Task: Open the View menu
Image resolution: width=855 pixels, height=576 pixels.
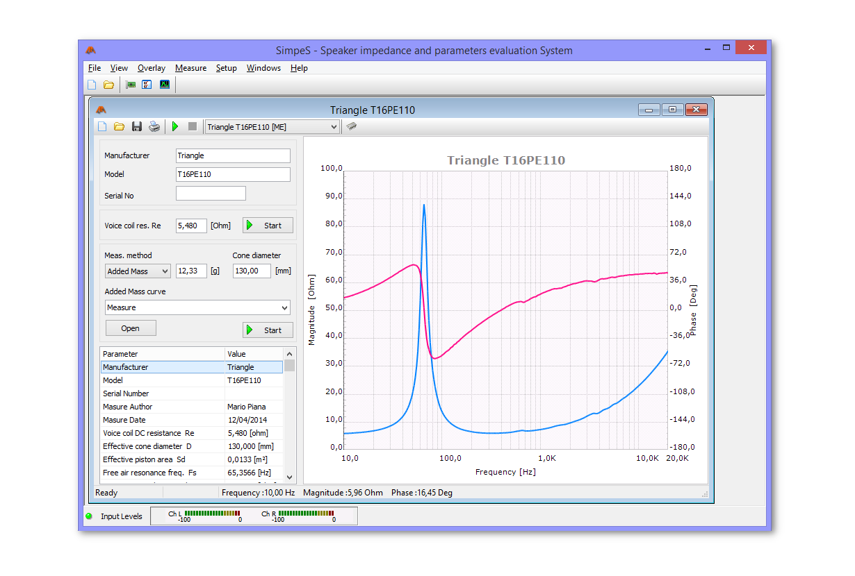Action: click(x=119, y=68)
